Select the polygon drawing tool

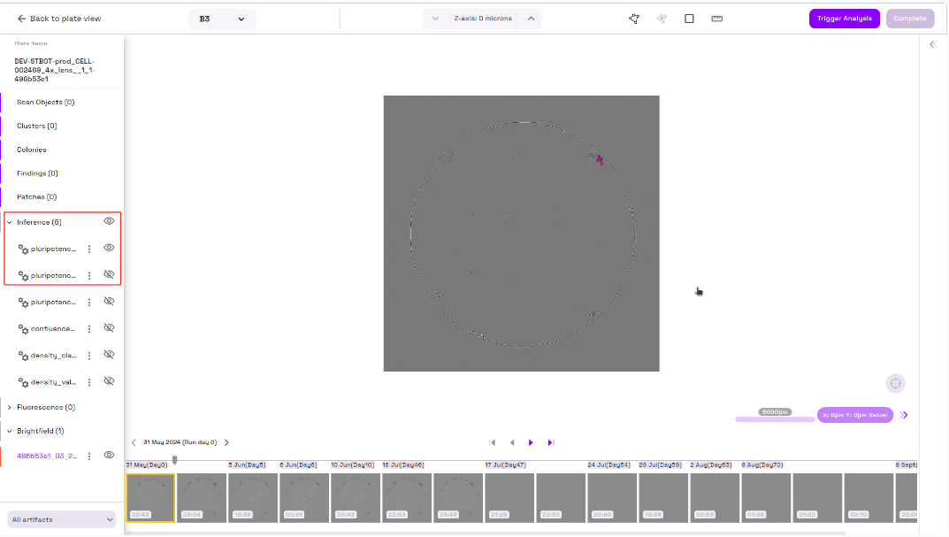[x=634, y=19]
